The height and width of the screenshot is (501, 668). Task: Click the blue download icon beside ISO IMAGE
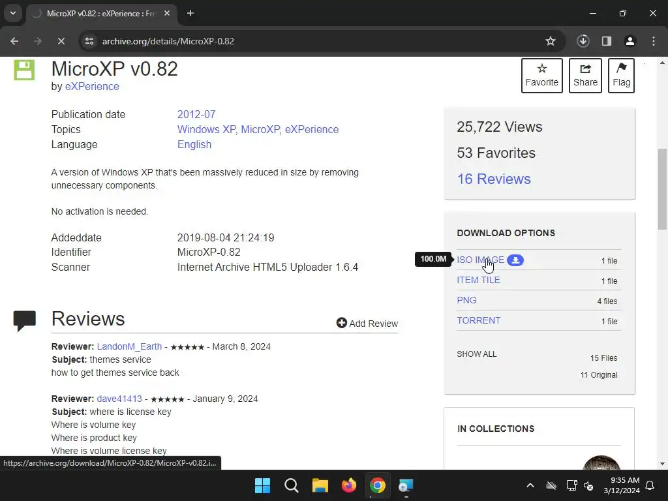point(515,260)
